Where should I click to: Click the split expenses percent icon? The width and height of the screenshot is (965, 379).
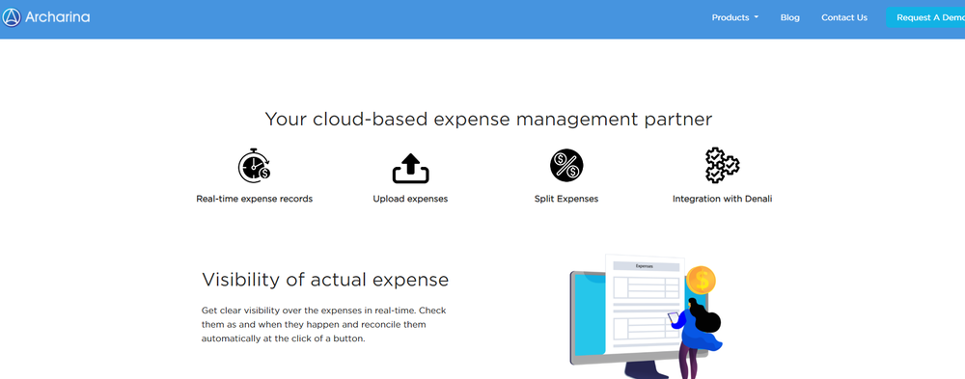pyautogui.click(x=566, y=166)
